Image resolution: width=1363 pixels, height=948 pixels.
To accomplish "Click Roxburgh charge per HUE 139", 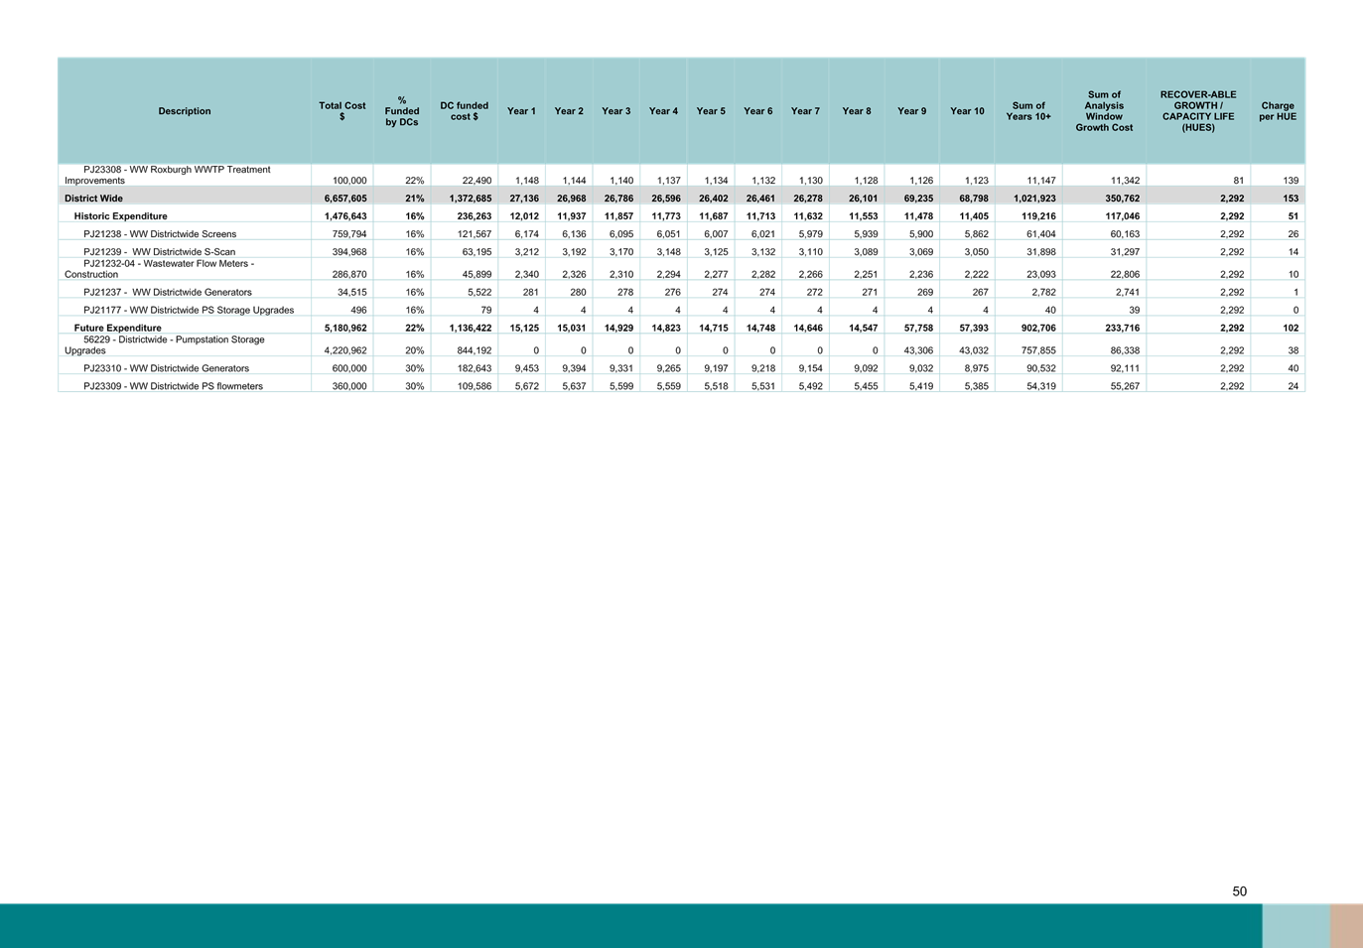I will click(x=1290, y=181).
